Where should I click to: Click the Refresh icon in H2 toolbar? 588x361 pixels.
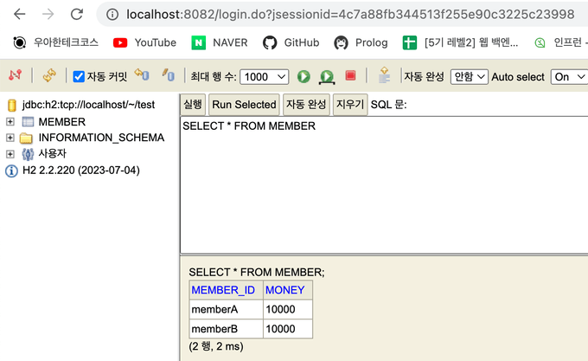[x=48, y=76]
